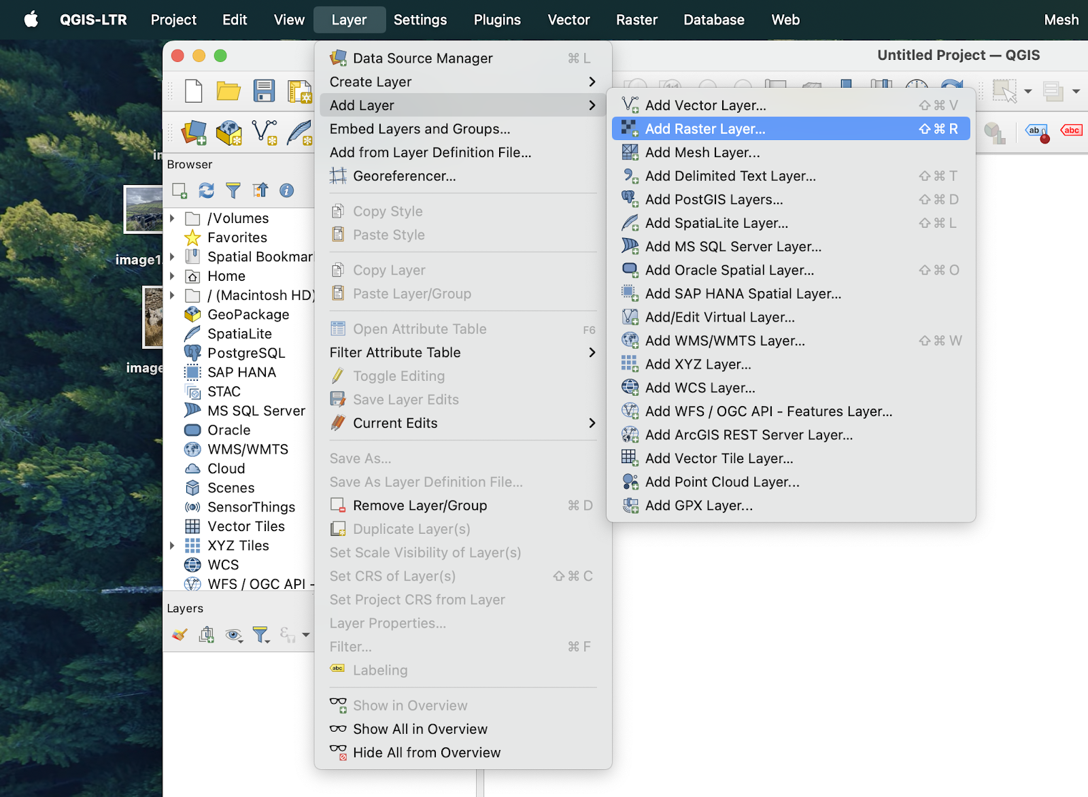
Task: Choose Add Raster Layer from submenu
Action: 791,129
